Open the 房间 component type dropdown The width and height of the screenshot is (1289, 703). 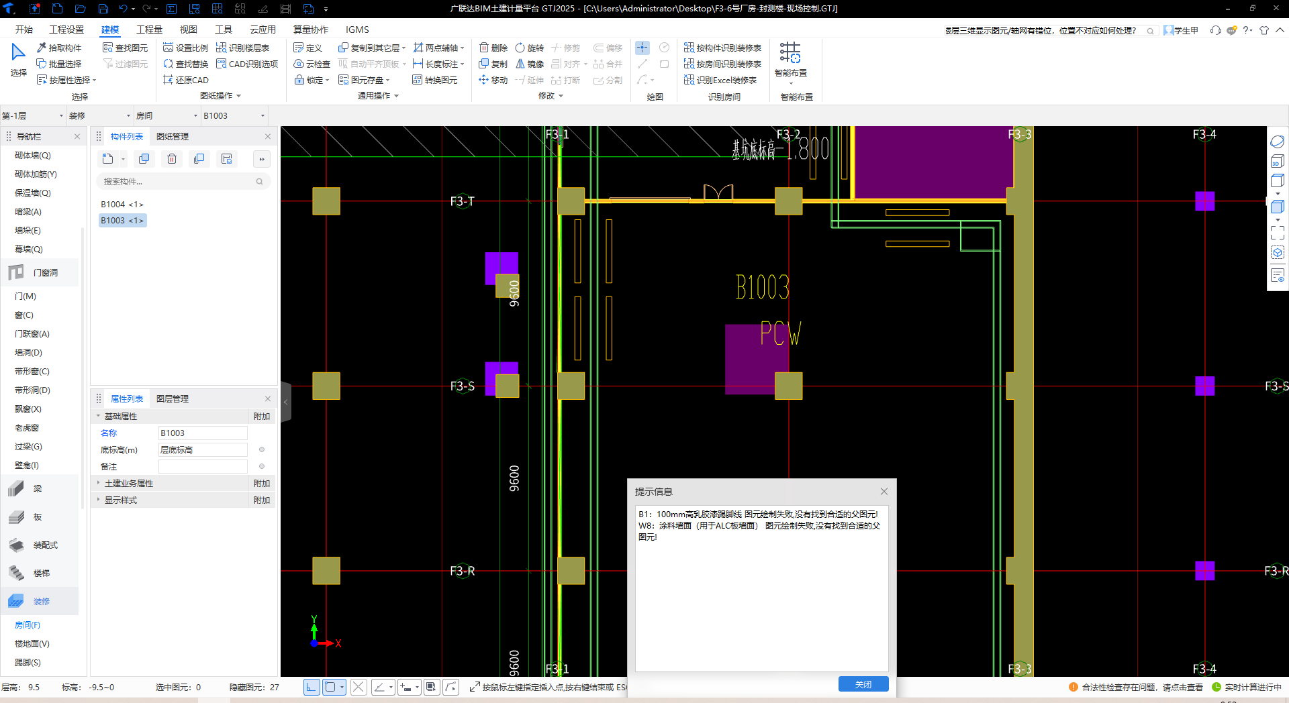pyautogui.click(x=166, y=115)
